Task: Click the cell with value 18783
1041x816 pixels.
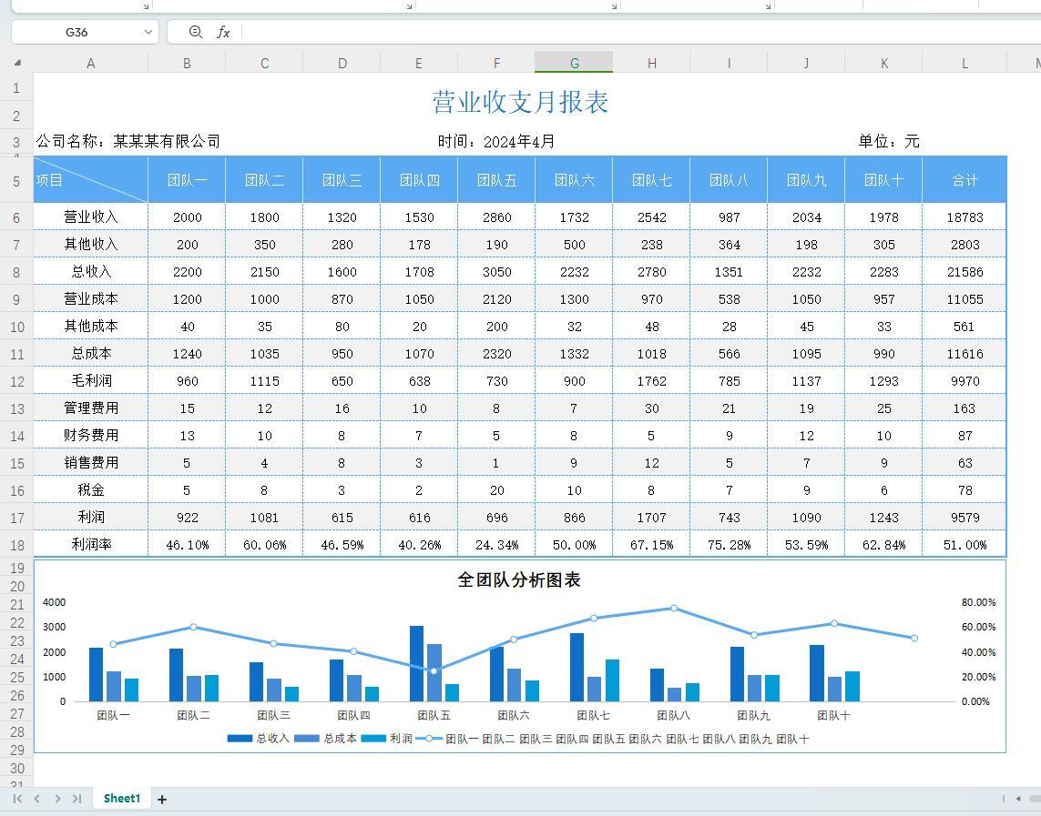Action: (964, 217)
